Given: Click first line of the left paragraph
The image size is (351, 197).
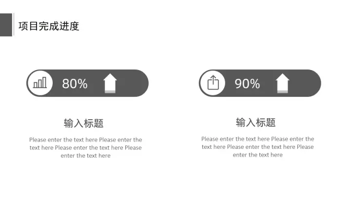Looking at the screenshot, I should 85,140.
